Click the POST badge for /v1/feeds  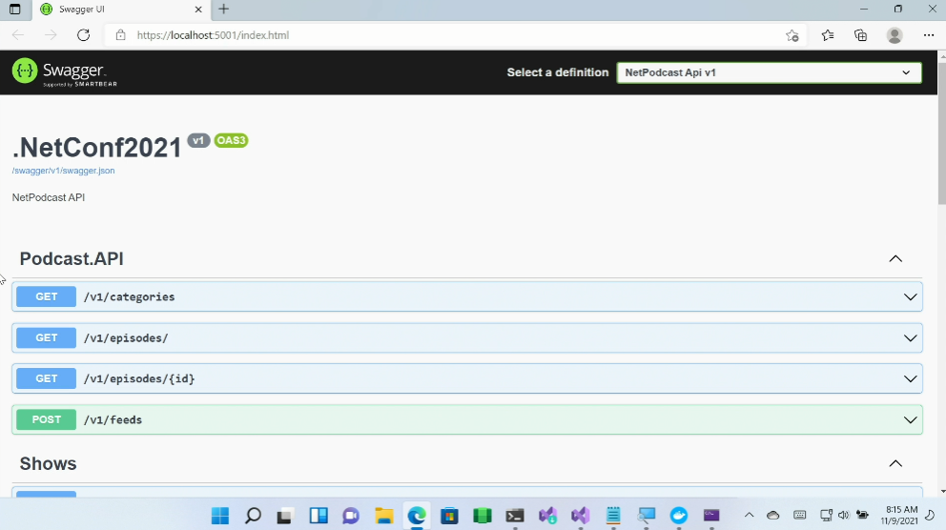point(47,419)
